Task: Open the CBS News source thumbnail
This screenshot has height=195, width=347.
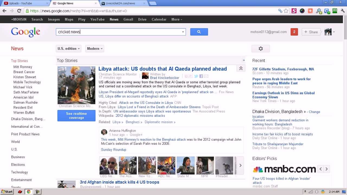Action: [x=108, y=165]
